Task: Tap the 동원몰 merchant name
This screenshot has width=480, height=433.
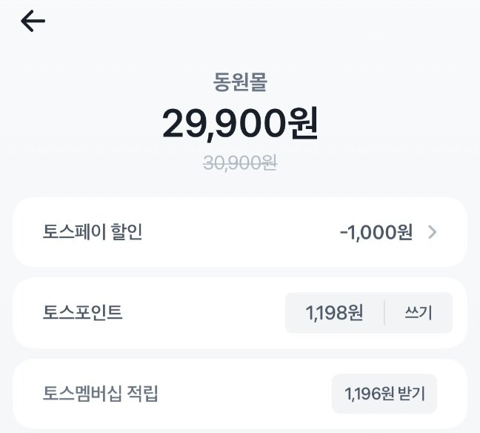Action: [240, 82]
